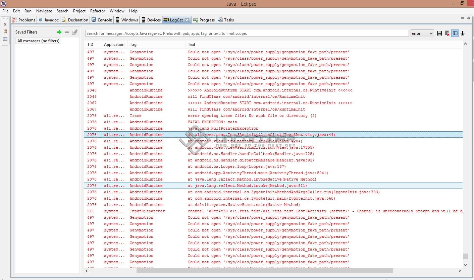Clear the LogCat log
This screenshot has width=474, height=280.
click(x=447, y=33)
